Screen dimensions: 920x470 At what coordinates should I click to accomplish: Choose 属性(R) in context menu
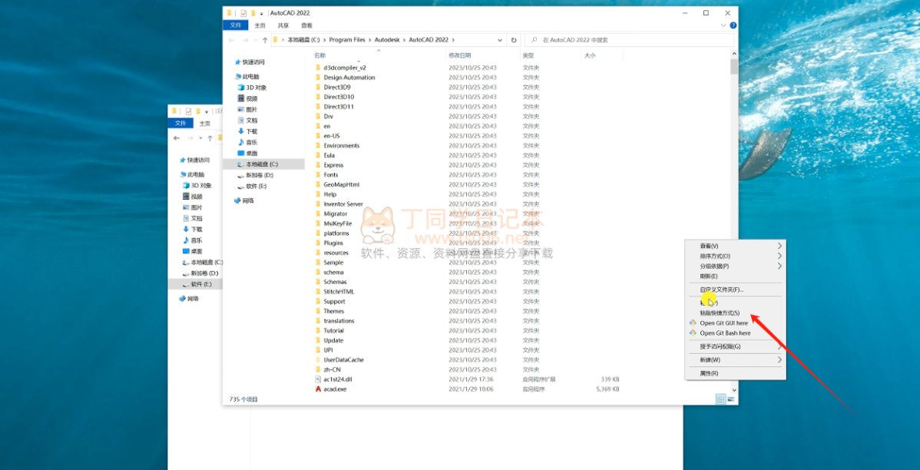(x=735, y=373)
